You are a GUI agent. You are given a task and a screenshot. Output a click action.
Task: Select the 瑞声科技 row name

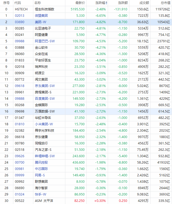41,66
